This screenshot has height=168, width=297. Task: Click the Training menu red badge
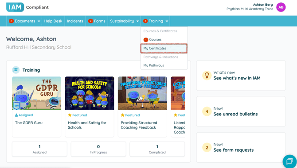(x=145, y=21)
